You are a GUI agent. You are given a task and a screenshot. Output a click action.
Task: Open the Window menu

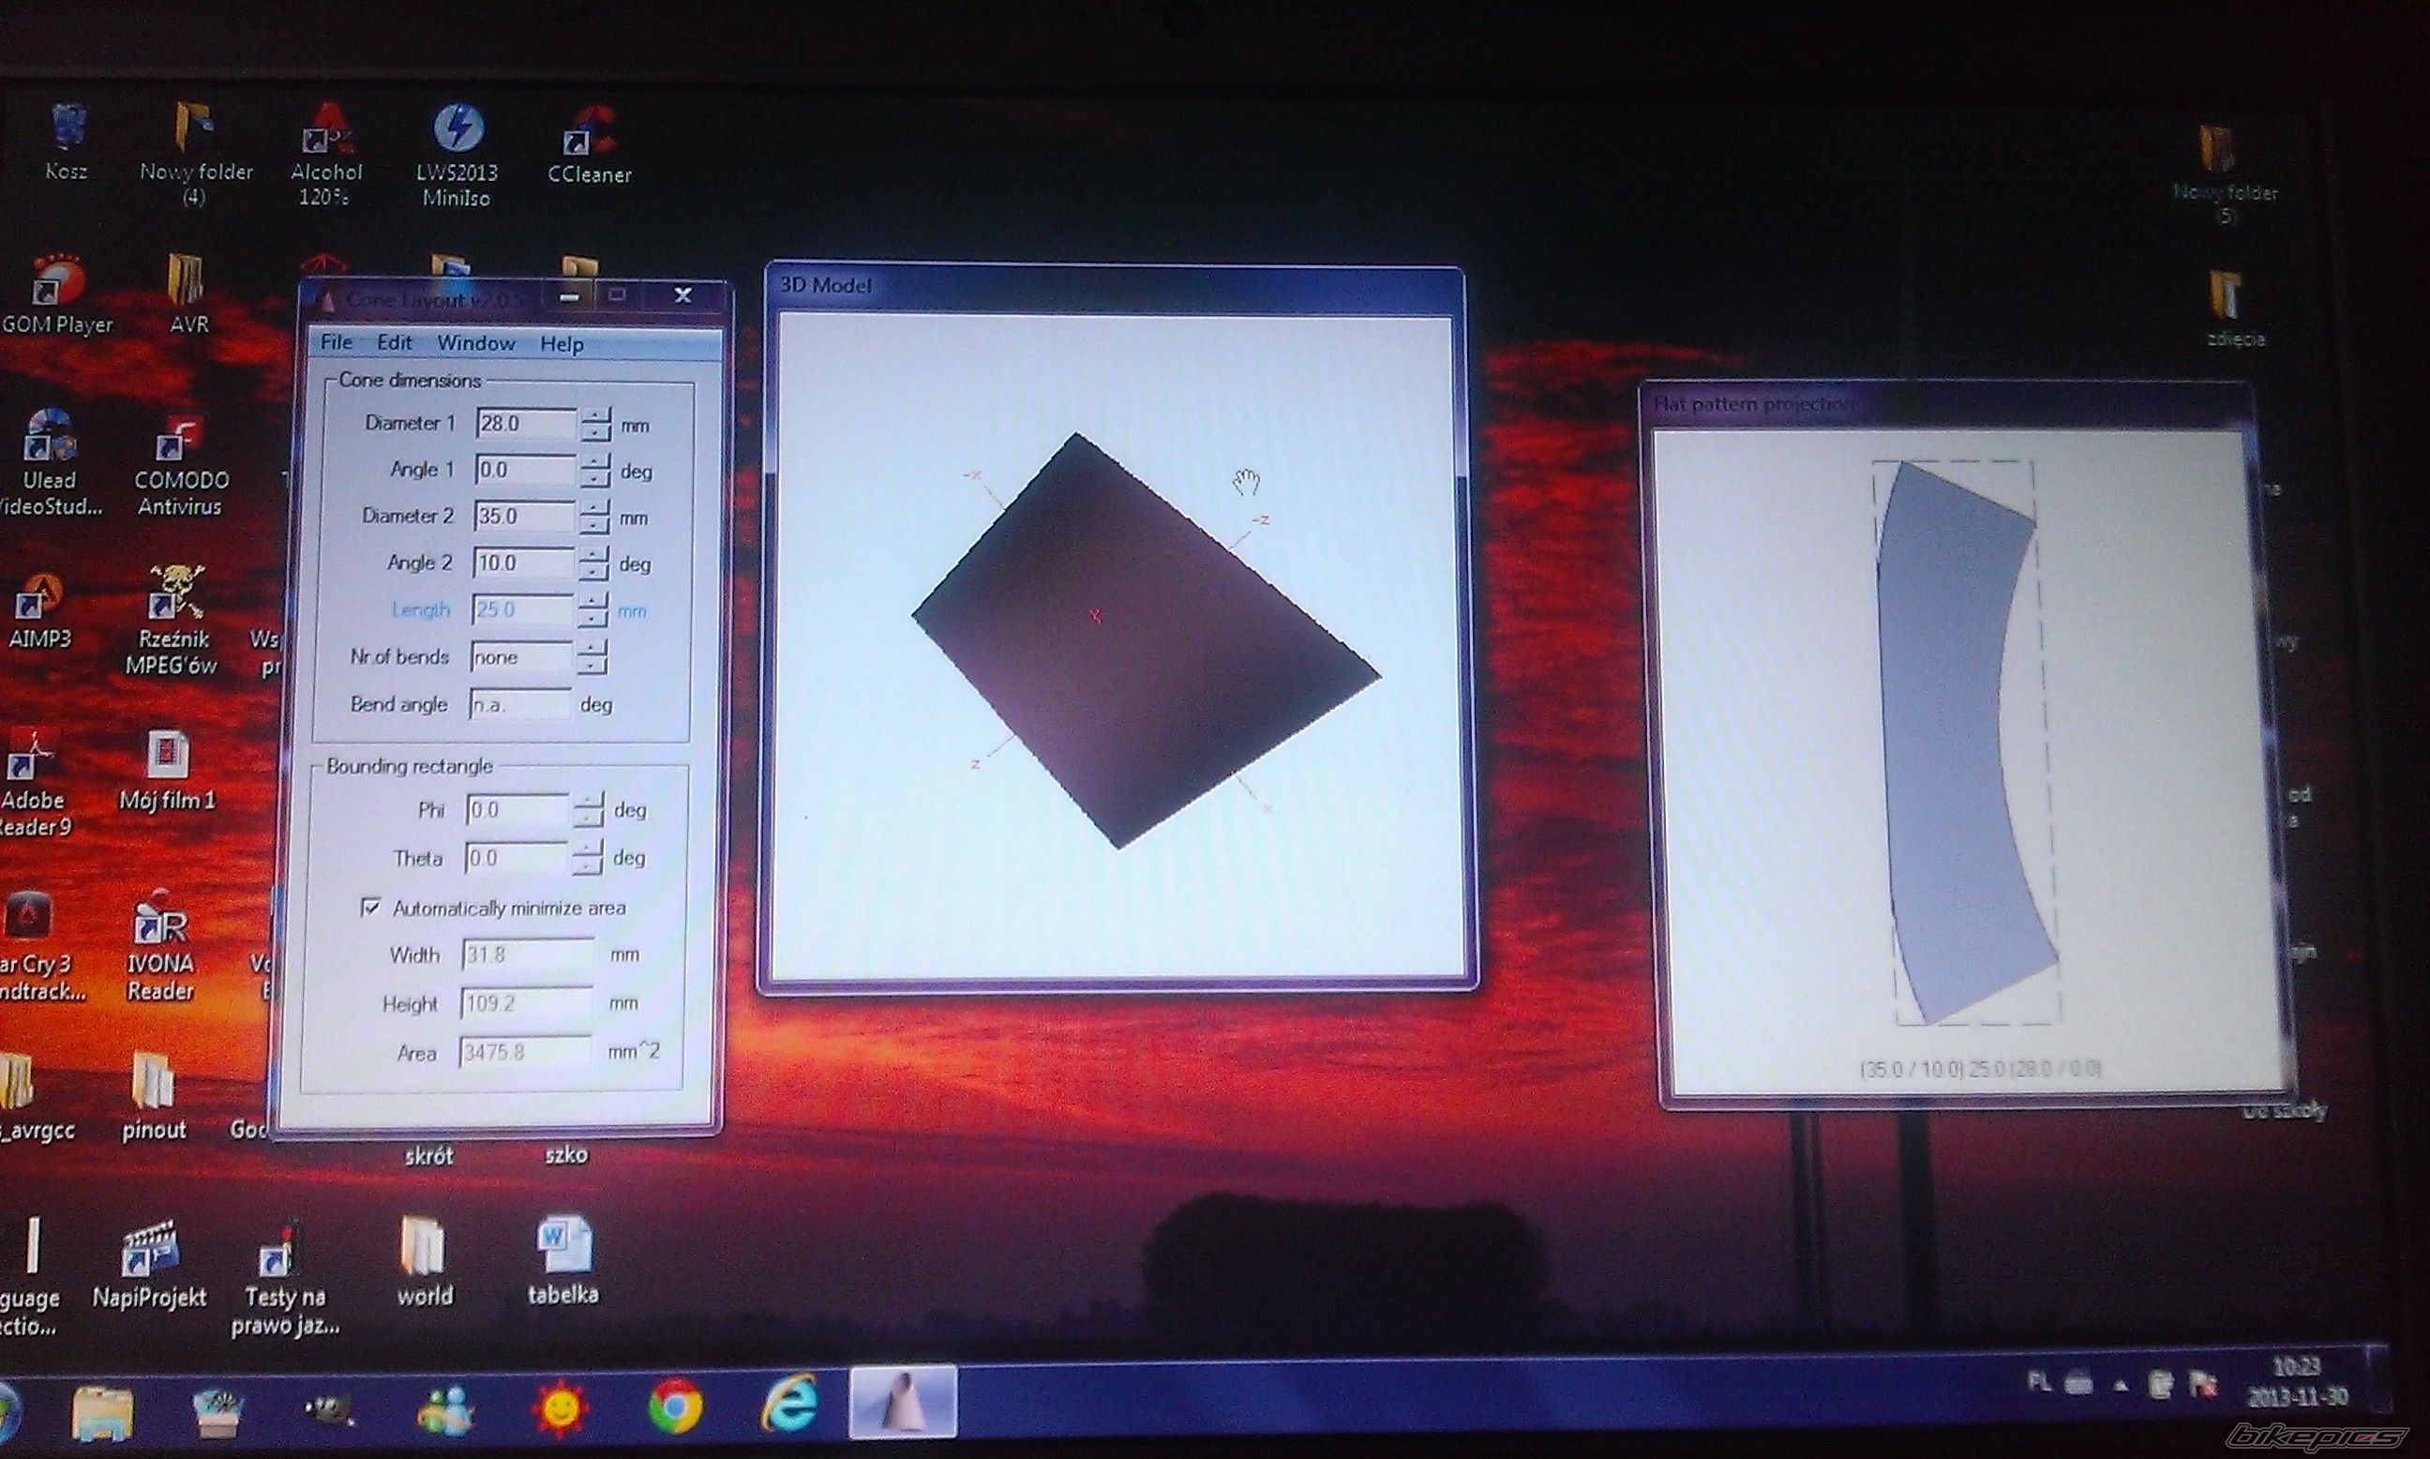click(475, 342)
